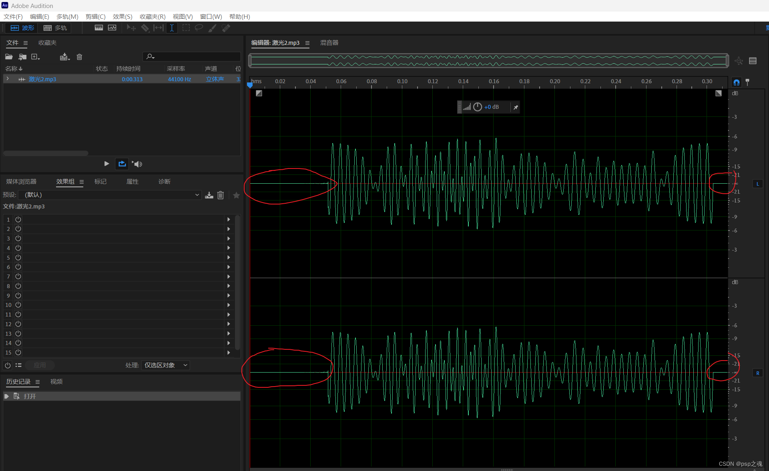Toggle power for effect slot 8
The width and height of the screenshot is (769, 471).
click(x=18, y=286)
